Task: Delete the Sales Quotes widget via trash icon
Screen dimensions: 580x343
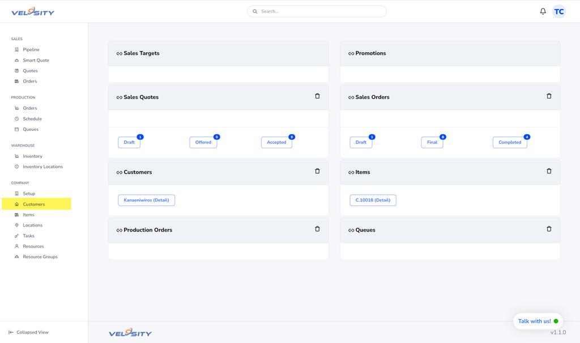Action: 317,96
